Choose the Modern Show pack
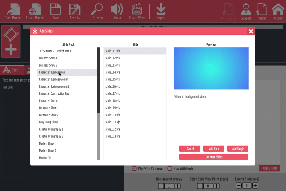 point(67,143)
